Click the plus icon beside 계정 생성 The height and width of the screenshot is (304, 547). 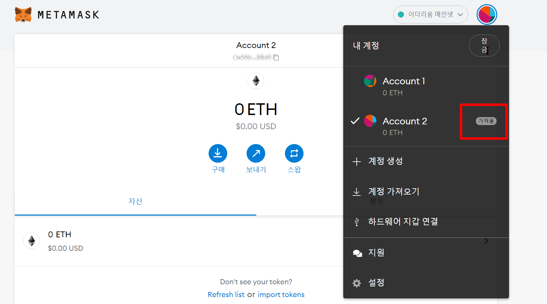(357, 162)
